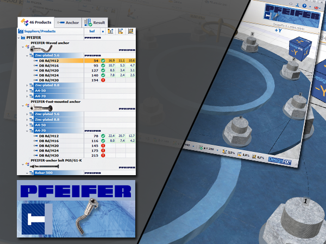Click green check icon on hef 127 row

pyautogui.click(x=103, y=70)
